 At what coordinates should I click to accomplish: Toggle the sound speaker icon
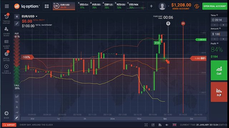[167, 125]
